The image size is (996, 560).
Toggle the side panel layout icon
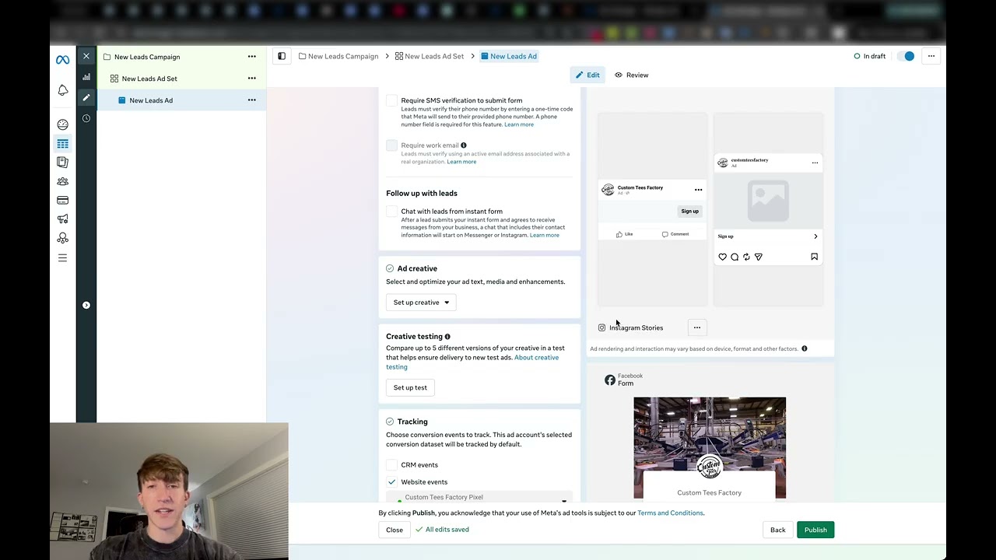point(282,56)
